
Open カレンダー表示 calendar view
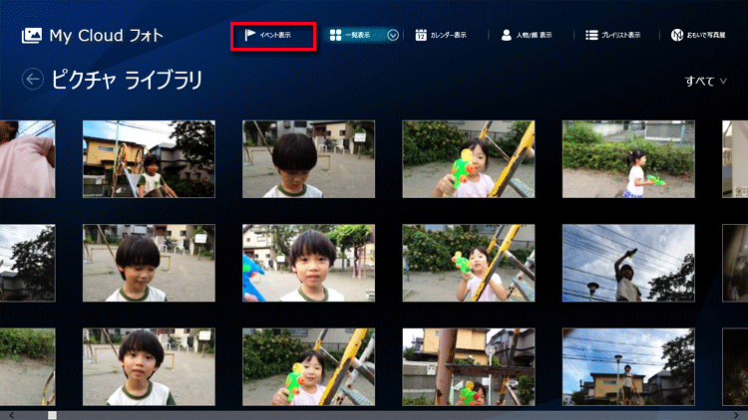tap(440, 35)
